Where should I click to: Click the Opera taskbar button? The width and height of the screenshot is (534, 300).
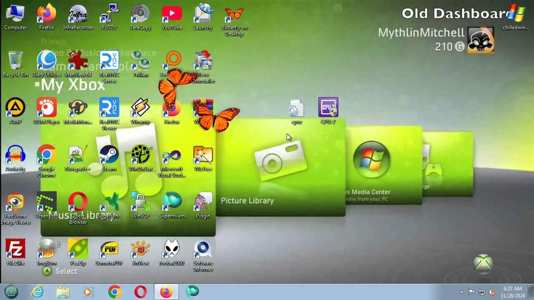pyautogui.click(x=141, y=292)
